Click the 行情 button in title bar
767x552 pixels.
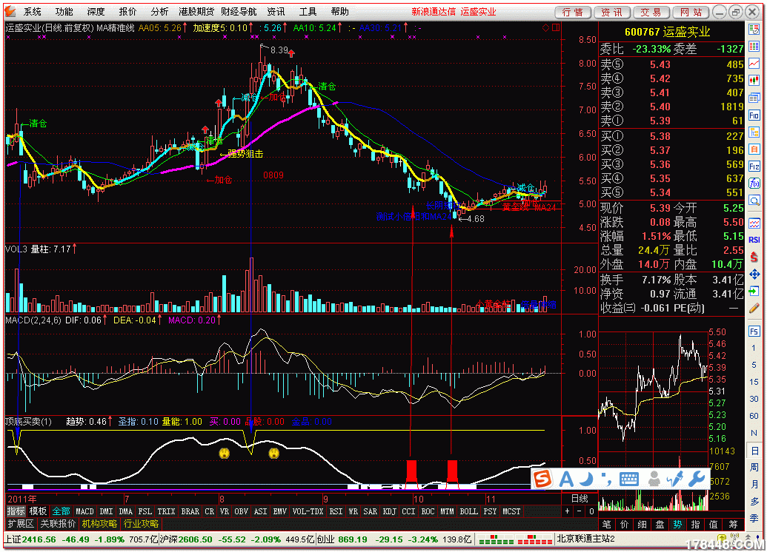click(573, 12)
